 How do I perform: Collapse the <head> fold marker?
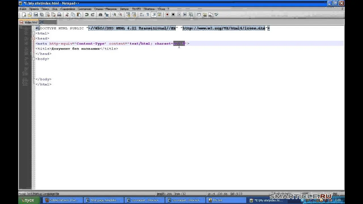[x=33, y=39]
